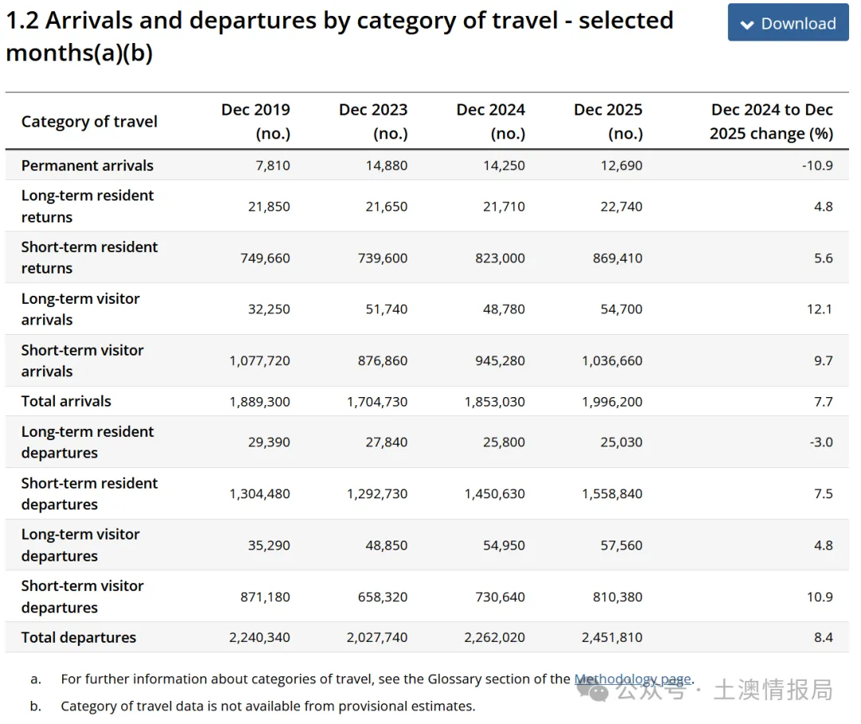Select the 'Dec 2019 (no.)' column header
This screenshot has height=724, width=861.
click(x=255, y=121)
